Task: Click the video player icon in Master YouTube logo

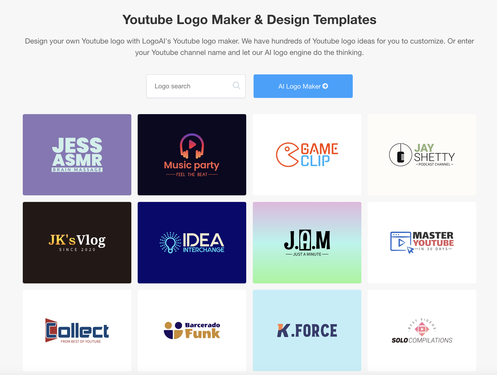Action: (x=401, y=242)
